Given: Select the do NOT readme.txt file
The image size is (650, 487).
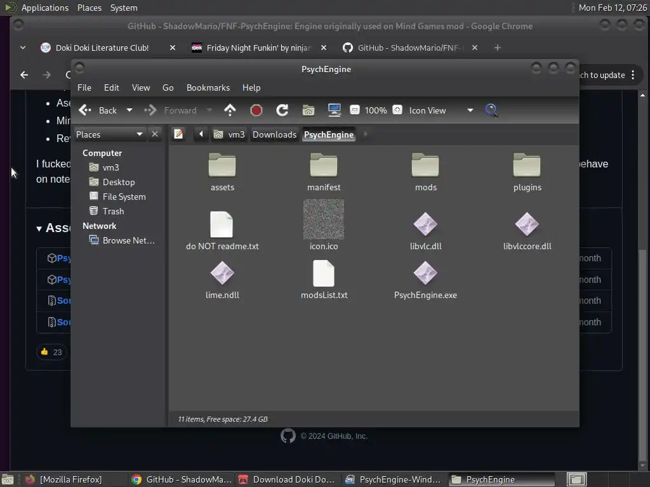Looking at the screenshot, I should click(x=222, y=231).
